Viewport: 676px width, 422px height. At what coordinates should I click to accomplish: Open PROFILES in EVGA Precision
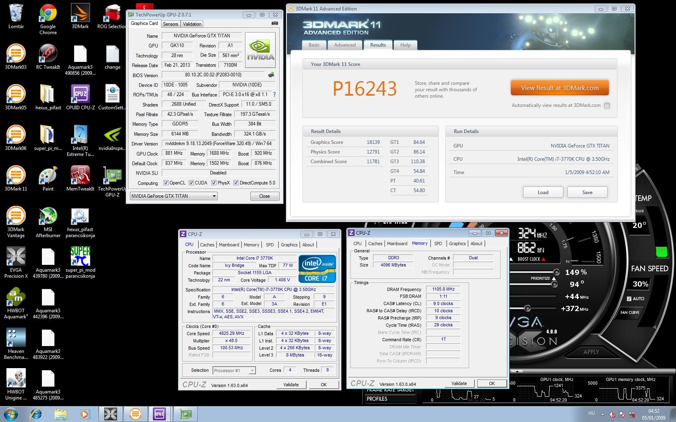pyautogui.click(x=391, y=399)
